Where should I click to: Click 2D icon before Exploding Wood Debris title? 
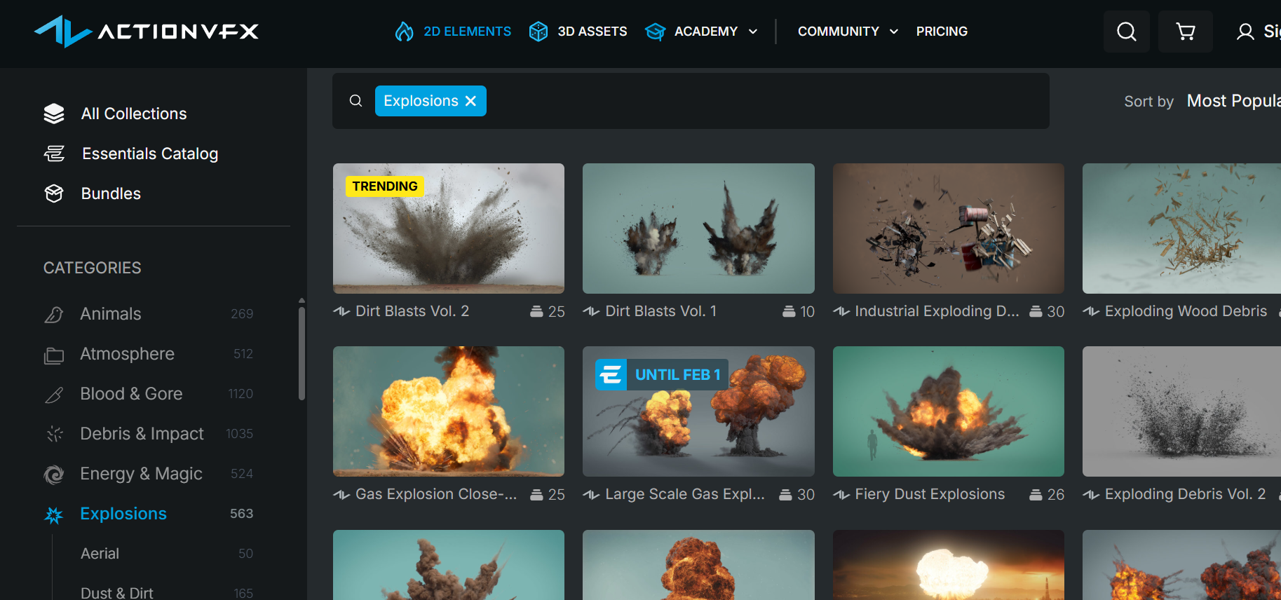coord(1091,311)
